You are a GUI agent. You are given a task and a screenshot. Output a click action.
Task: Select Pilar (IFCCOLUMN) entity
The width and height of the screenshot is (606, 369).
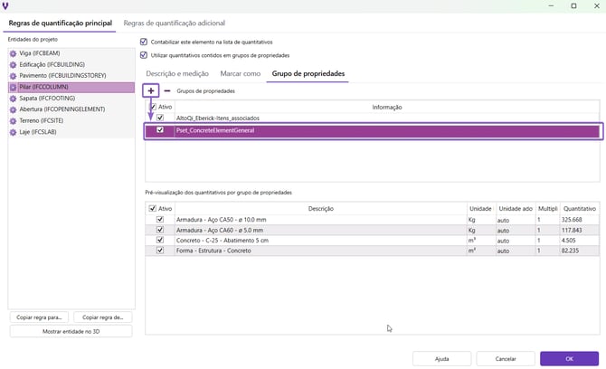tap(71, 87)
